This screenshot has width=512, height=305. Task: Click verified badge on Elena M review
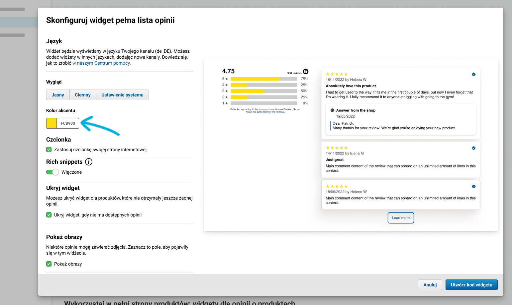[x=474, y=148]
